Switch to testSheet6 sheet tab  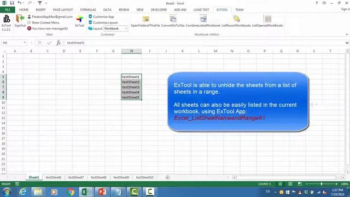54,177
